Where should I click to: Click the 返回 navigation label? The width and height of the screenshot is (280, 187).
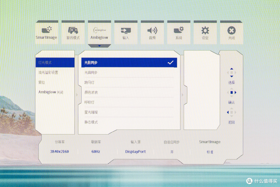(232, 122)
